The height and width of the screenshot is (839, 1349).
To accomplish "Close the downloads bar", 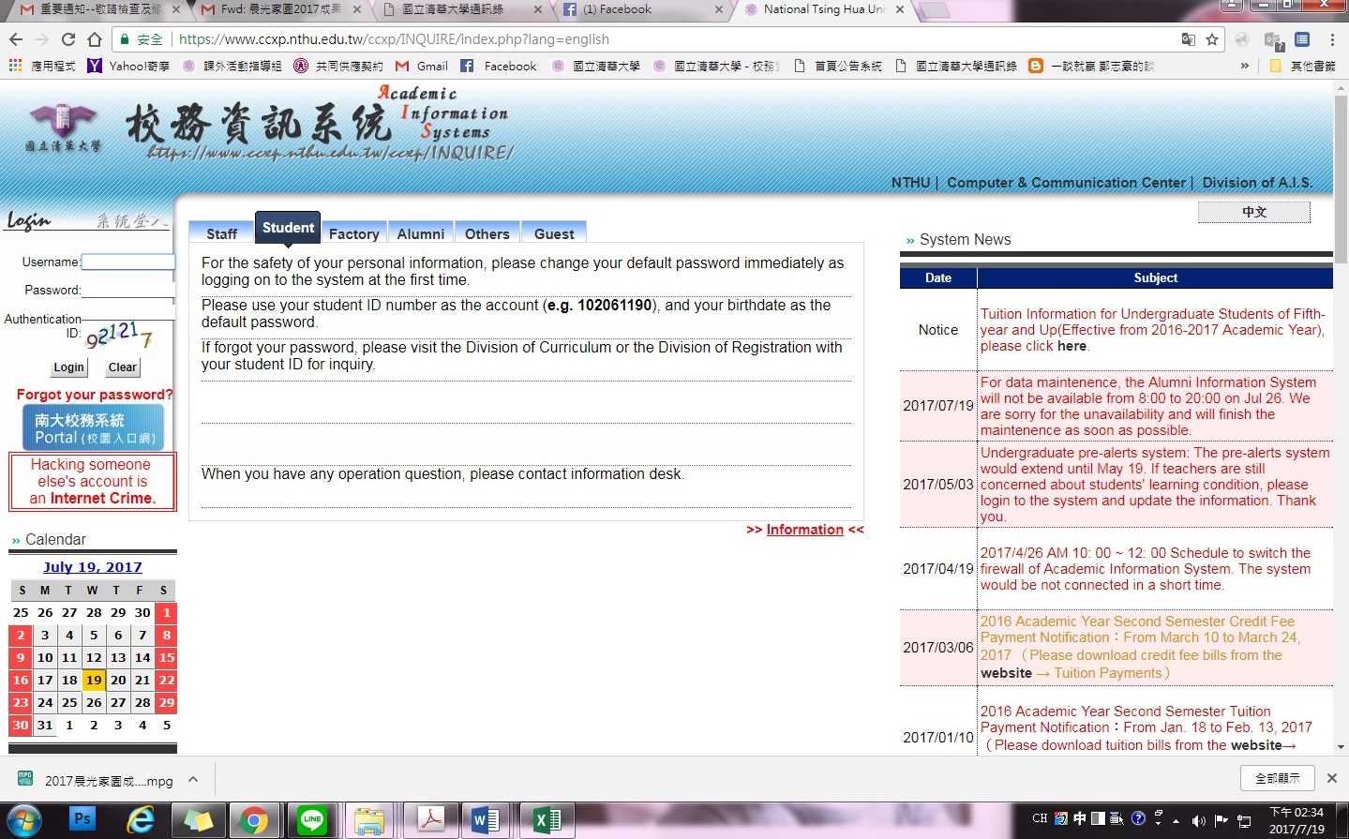I will (1332, 778).
